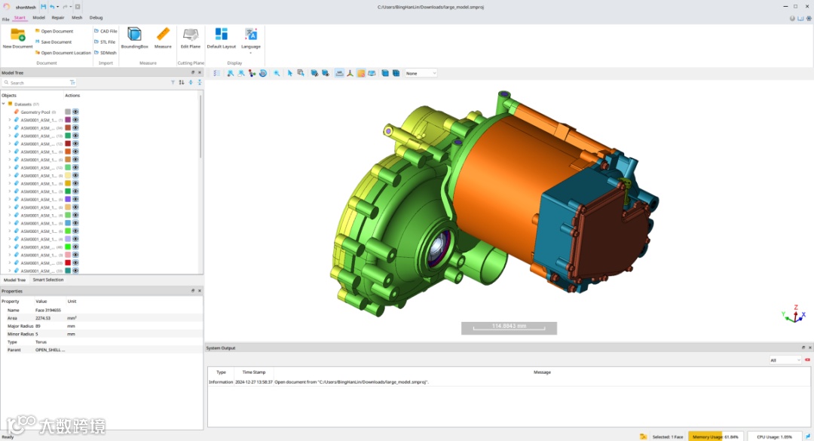Switch to the Model ribbon tab
Viewport: 814px width, 441px height.
[38, 17]
